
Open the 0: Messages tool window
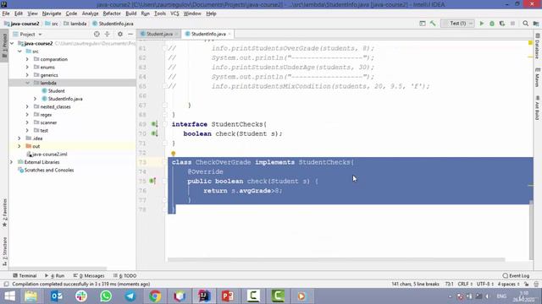[x=89, y=276]
